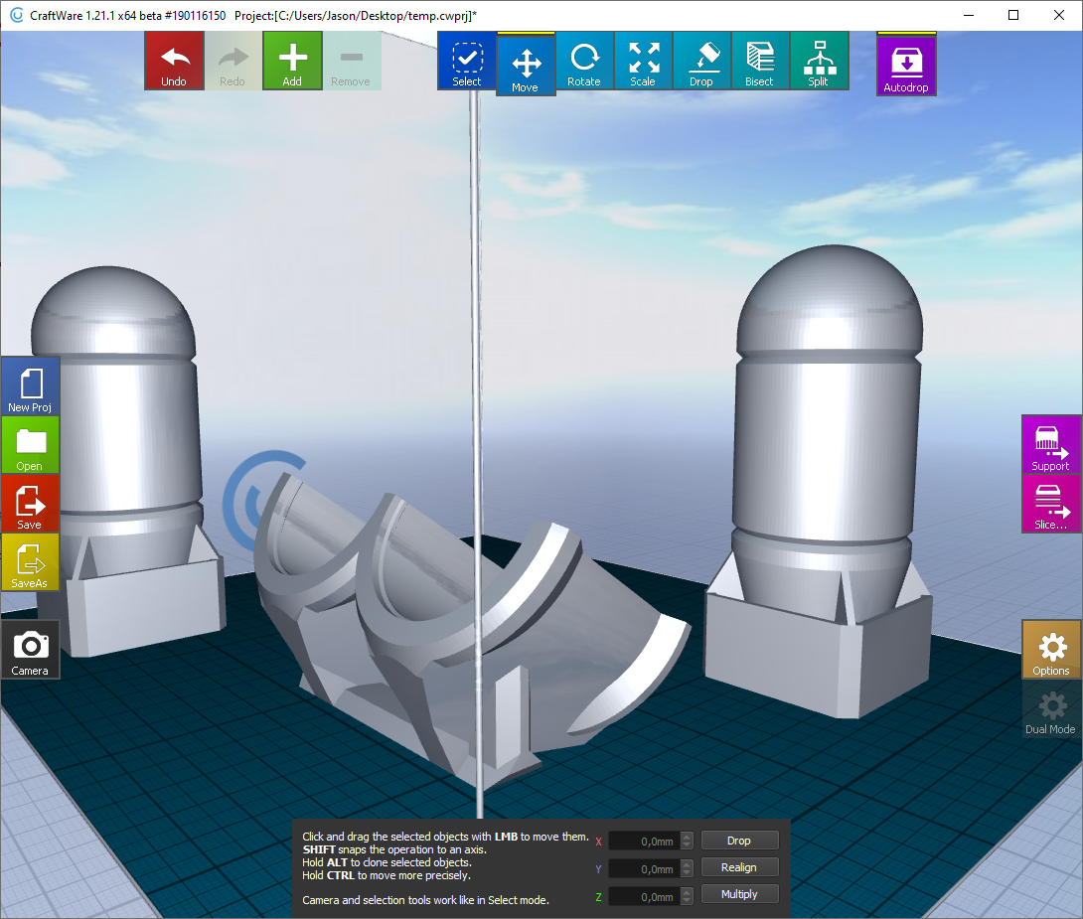Save the current project
This screenshot has width=1083, height=919.
[x=30, y=504]
